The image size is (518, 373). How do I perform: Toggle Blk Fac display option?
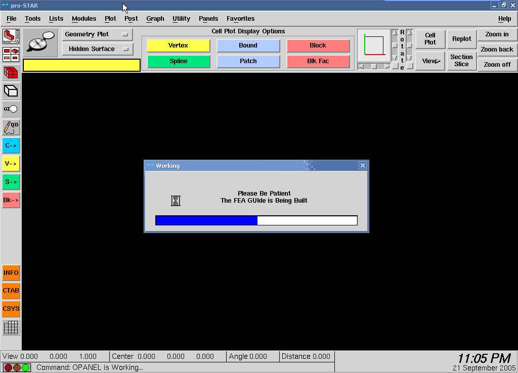click(x=318, y=61)
